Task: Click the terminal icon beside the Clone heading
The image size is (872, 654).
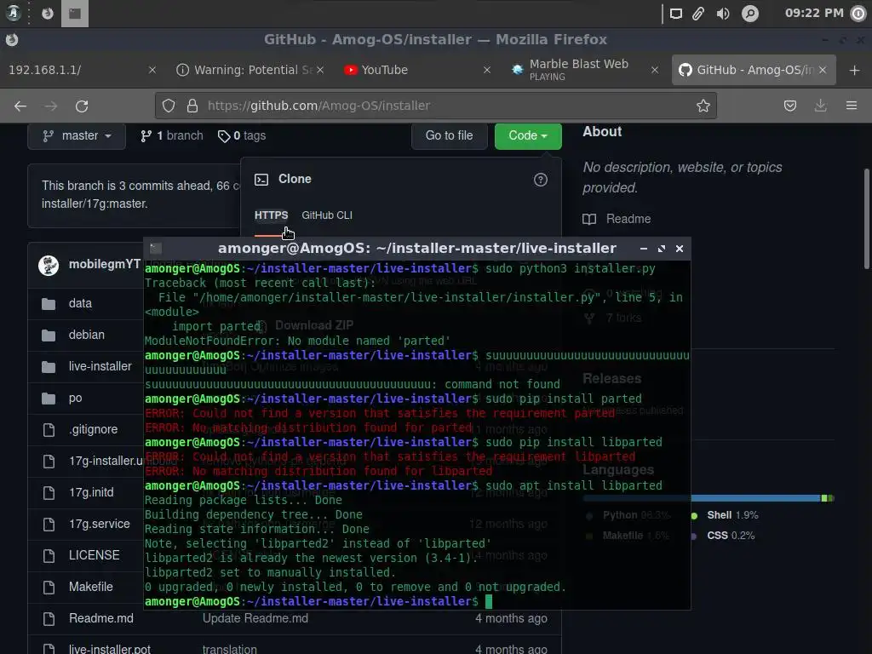Action: click(x=261, y=180)
